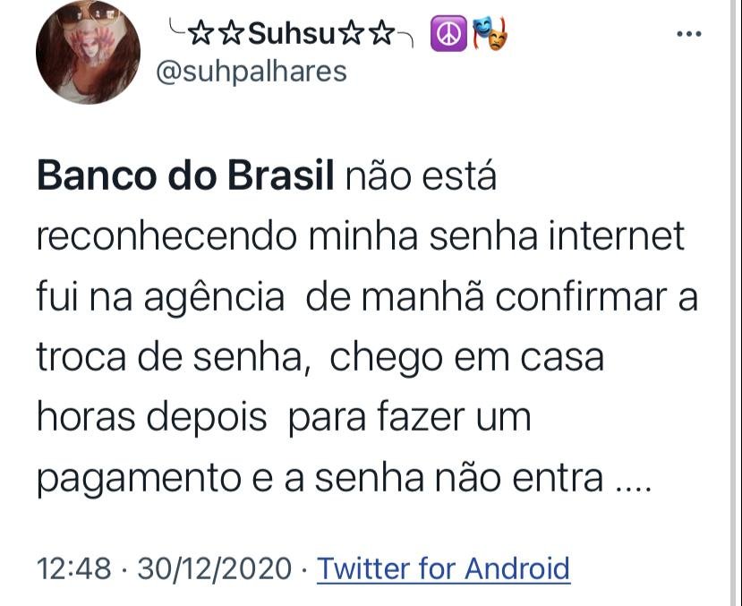This screenshot has height=606, width=742.
Task: Click the line 'horas depois para fazer um'
Action: (284, 418)
